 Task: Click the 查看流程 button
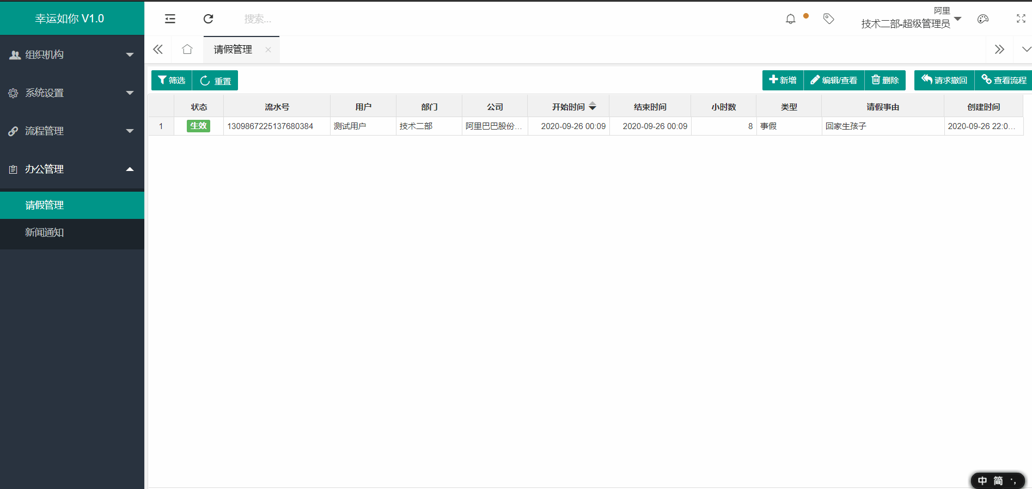1004,80
